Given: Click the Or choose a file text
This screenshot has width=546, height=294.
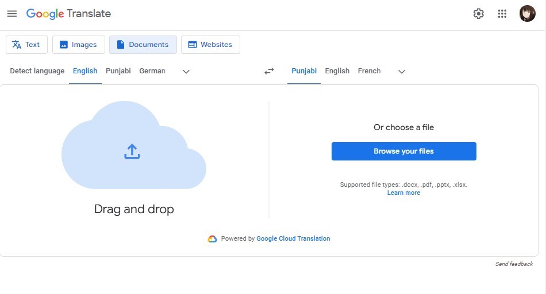Looking at the screenshot, I should [403, 127].
